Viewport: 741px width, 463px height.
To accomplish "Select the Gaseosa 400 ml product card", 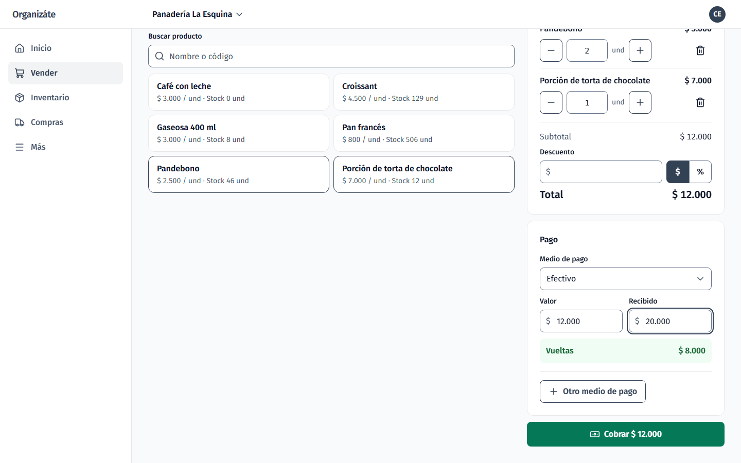I will click(x=239, y=133).
